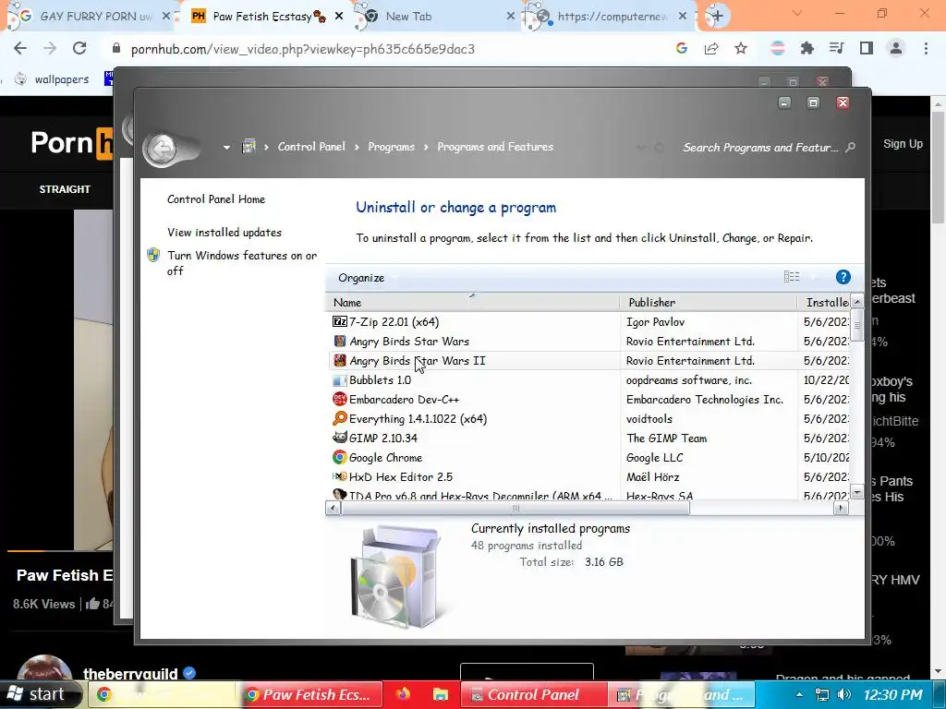The image size is (946, 709).
Task: Open File Explorer folder icon in taskbar
Action: point(441,694)
